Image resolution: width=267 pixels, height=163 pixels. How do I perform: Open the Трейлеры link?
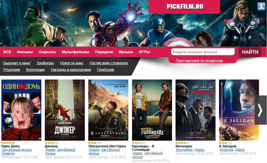click(45, 63)
